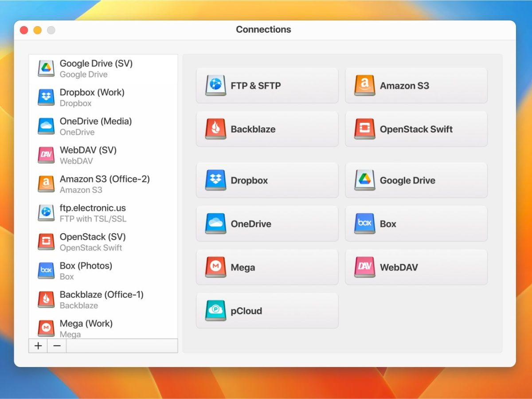Click the Box blue icon in grid
This screenshot has height=399, width=532.
(364, 224)
